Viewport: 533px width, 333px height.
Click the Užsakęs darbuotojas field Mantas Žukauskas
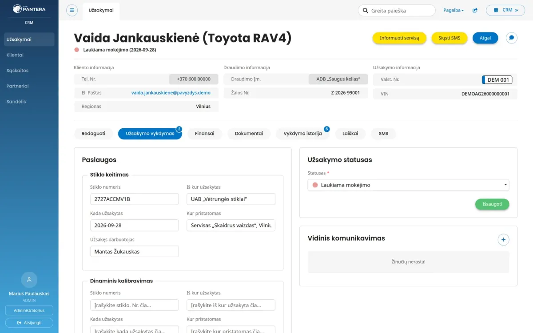134,251
